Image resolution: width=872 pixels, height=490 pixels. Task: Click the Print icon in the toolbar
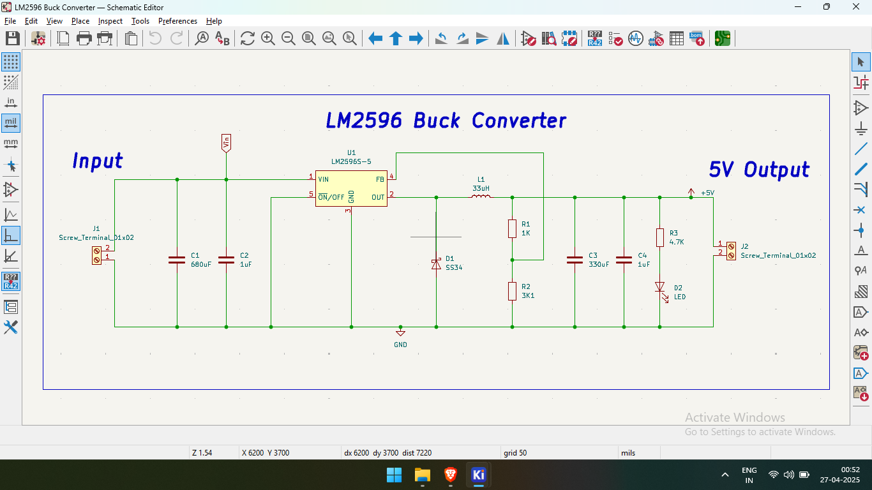(x=84, y=38)
